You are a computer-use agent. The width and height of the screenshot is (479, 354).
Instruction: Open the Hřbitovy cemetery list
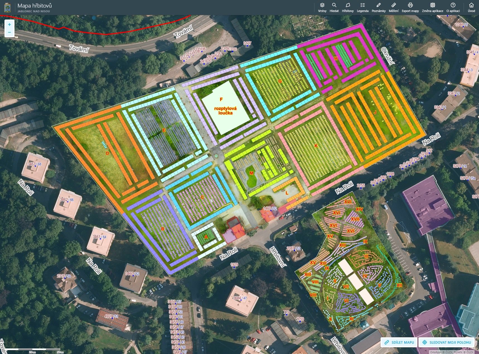pyautogui.click(x=348, y=7)
